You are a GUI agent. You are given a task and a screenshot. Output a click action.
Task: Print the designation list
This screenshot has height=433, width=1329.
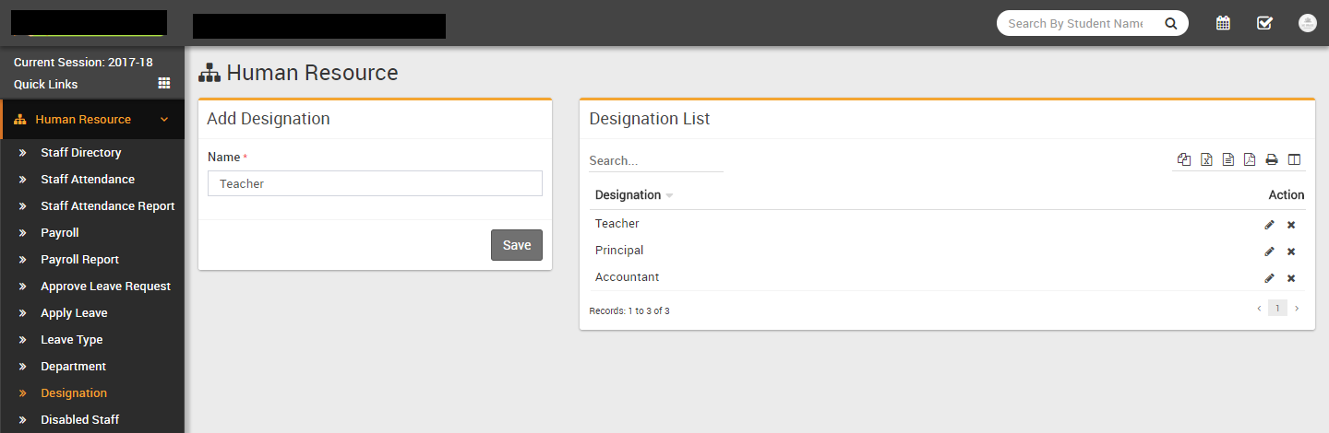[x=1272, y=159]
